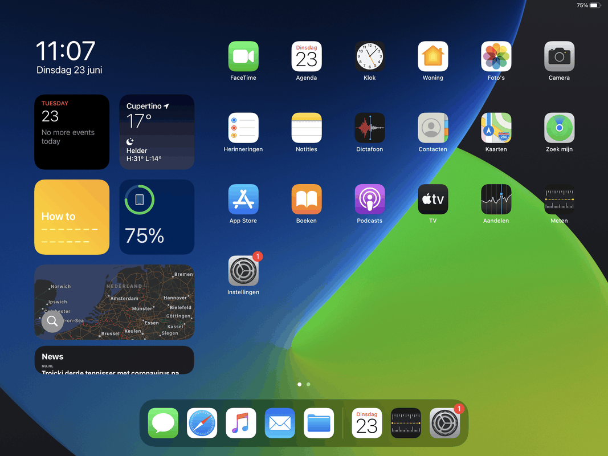Tap the Dinsdag 23 juni date text
This screenshot has width=608, height=456.
pyautogui.click(x=69, y=70)
